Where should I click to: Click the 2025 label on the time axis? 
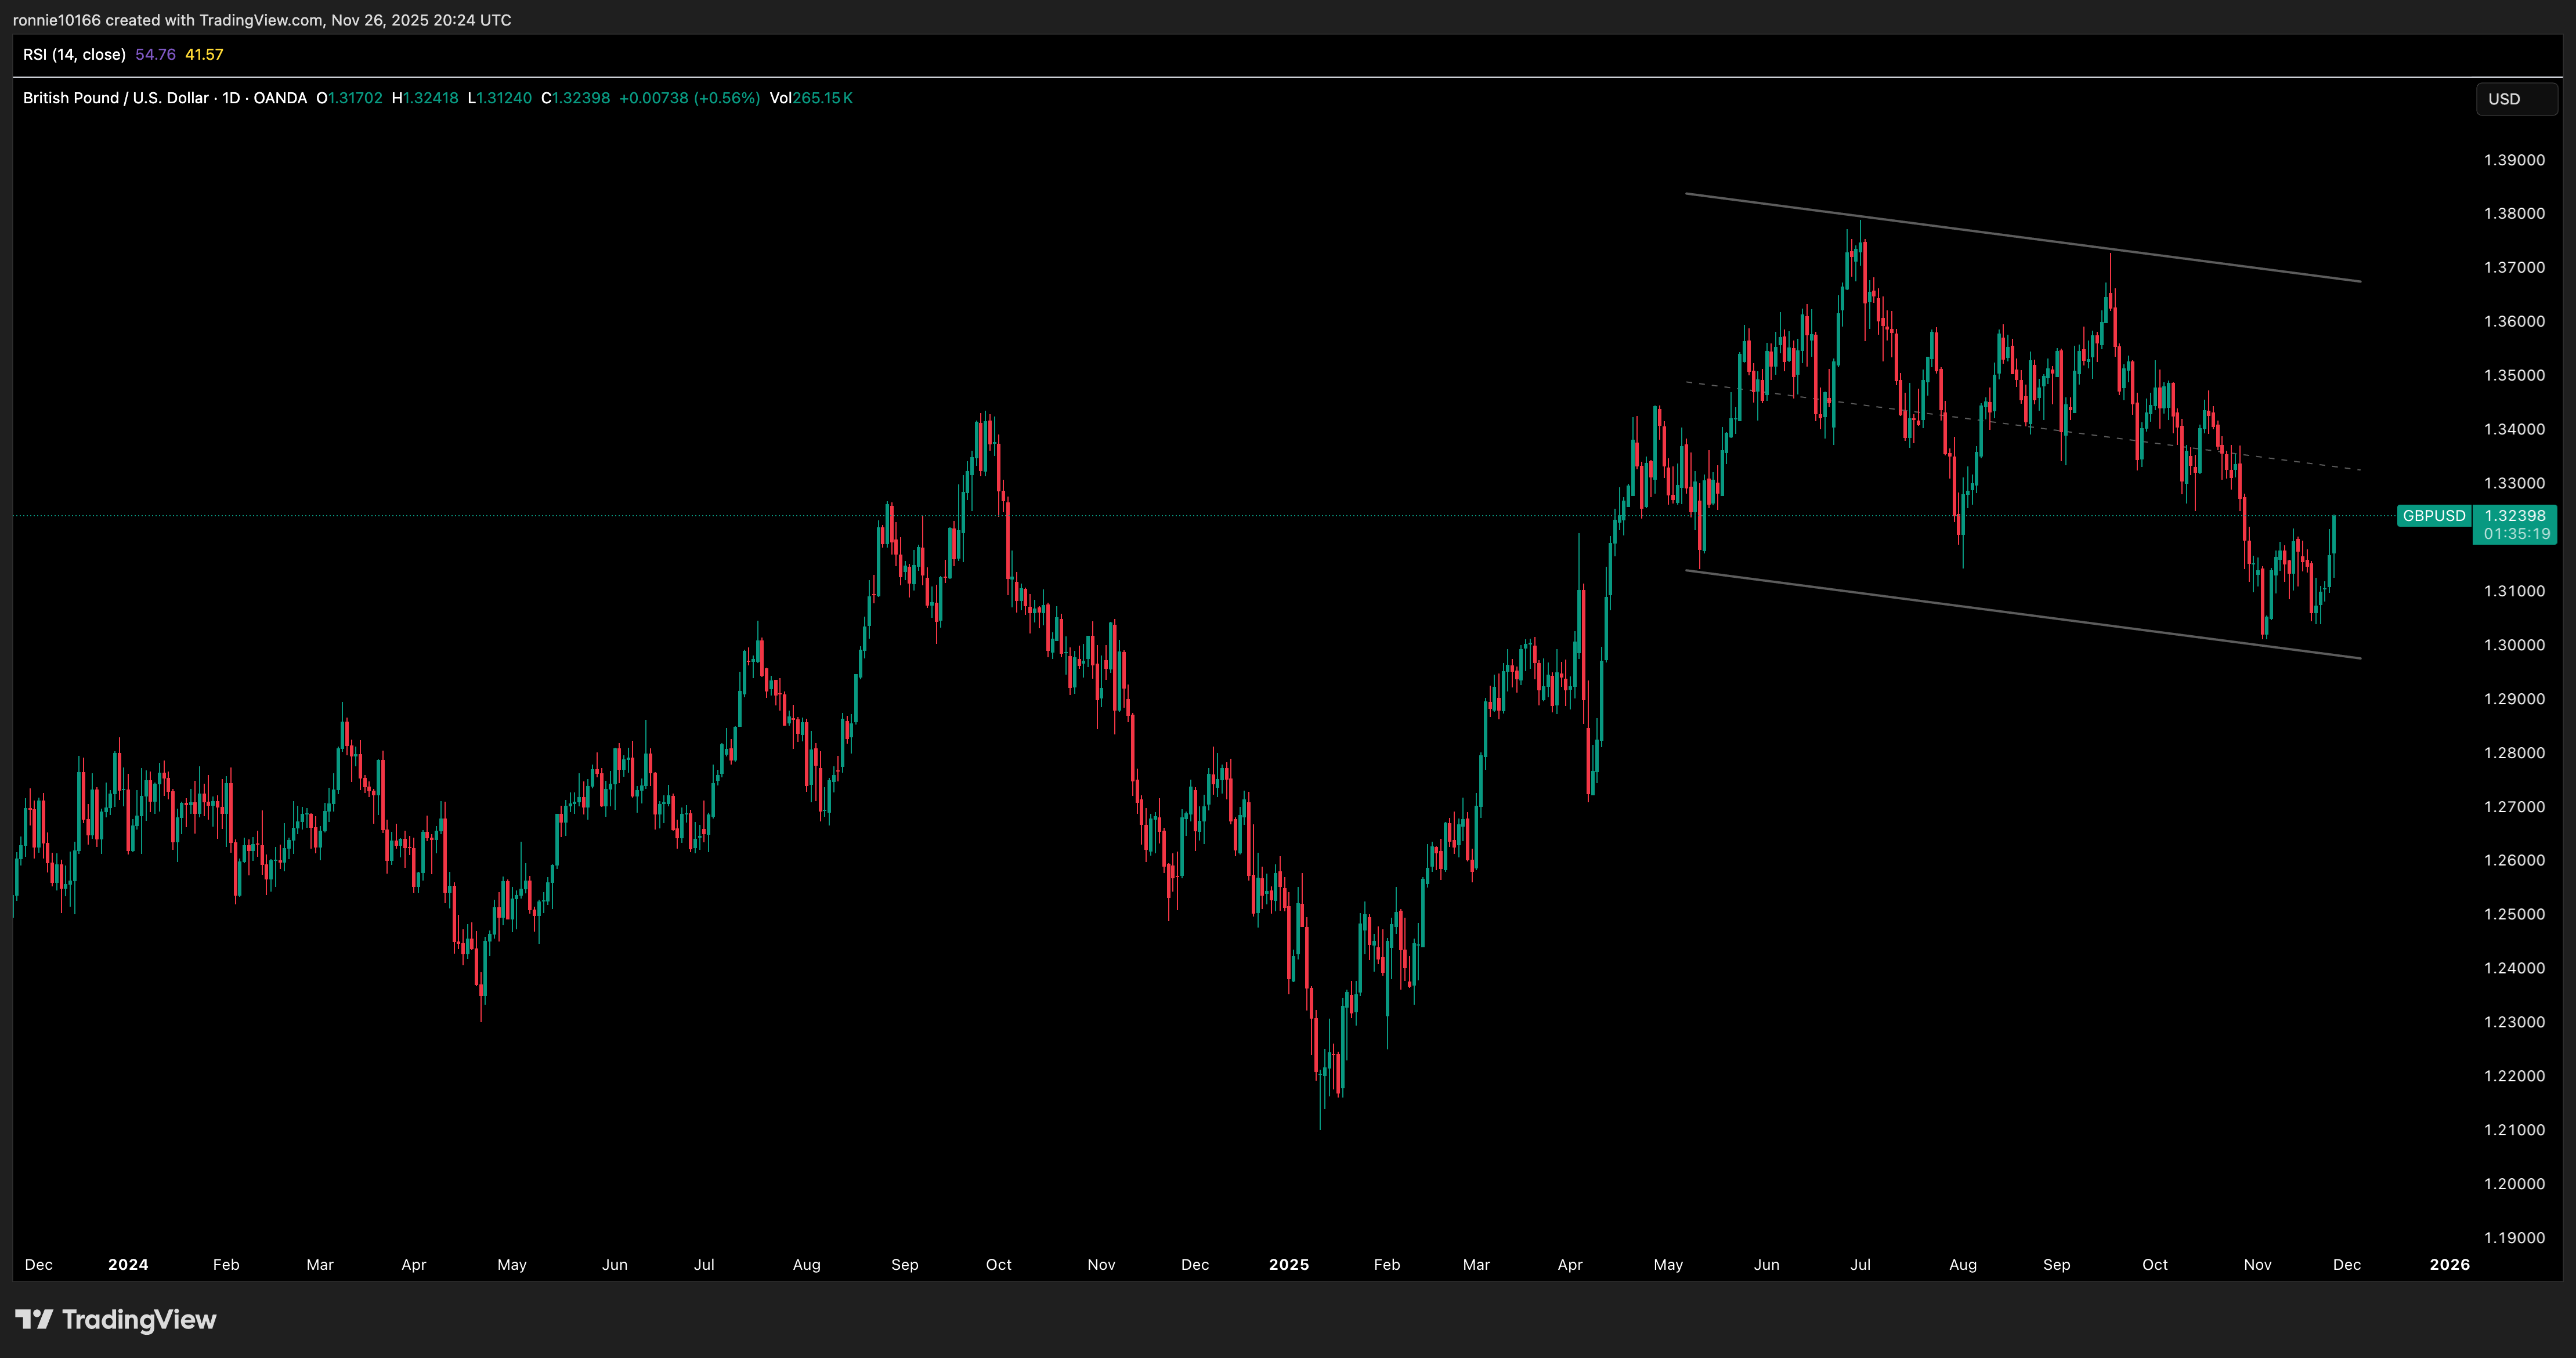[x=1289, y=1264]
